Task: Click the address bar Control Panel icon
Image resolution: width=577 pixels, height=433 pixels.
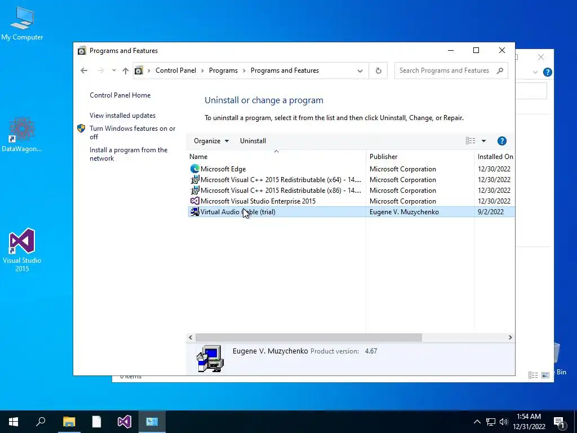Action: click(139, 70)
